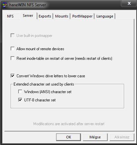The image size is (137, 145).
Task: Click the Use built-in portmapper checkbox
Action: tap(13, 35)
